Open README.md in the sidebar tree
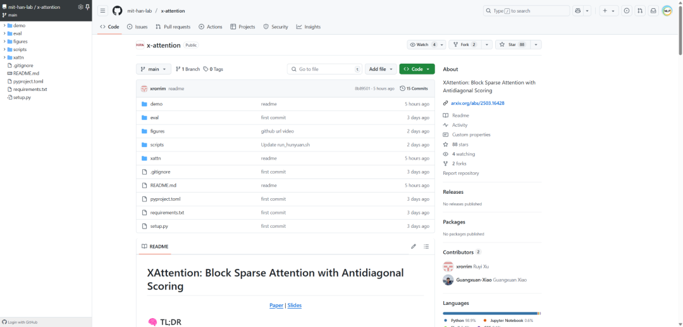683x327 pixels. click(26, 73)
